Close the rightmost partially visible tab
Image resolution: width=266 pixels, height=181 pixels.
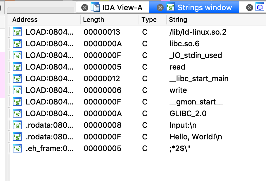(x=250, y=8)
